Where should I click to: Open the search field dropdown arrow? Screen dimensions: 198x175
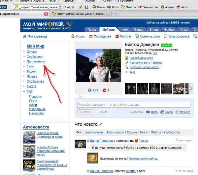(x=60, y=7)
